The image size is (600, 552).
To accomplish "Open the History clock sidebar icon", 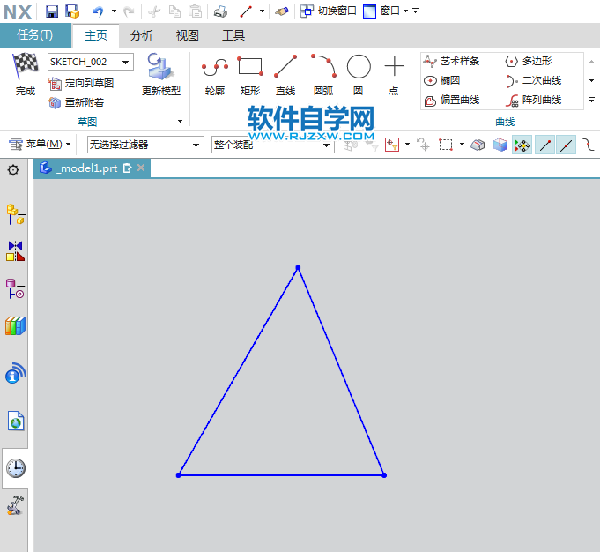I will (16, 468).
